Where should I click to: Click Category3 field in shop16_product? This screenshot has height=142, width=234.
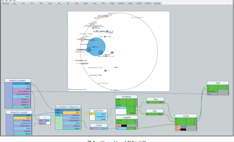coord(22,105)
